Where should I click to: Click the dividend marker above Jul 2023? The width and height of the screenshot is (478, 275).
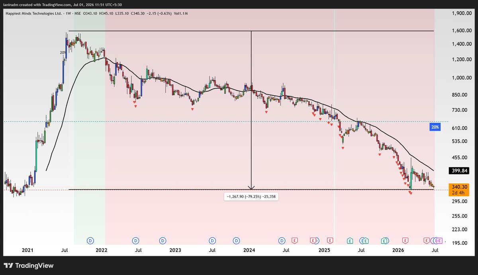[x=212, y=240]
